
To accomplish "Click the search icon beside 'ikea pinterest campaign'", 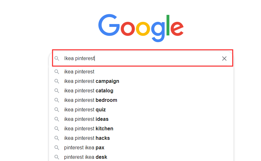I will coord(57,81).
